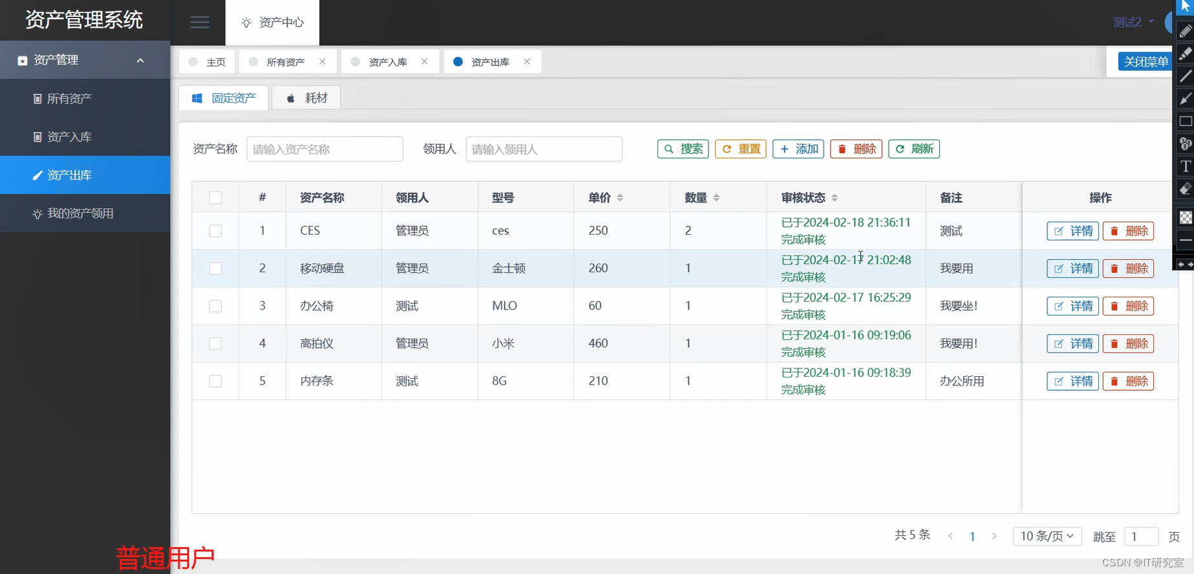Open 所有资产 in the sidebar
Viewport: 1194px width, 574px height.
tap(85, 98)
